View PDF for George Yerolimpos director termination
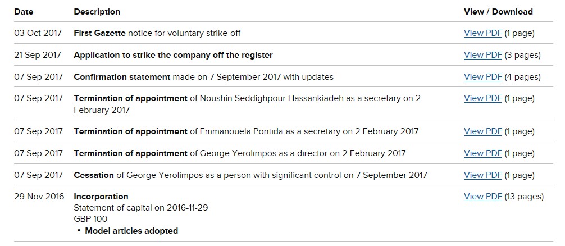Viewport: 565px width, 246px height. pyautogui.click(x=482, y=153)
